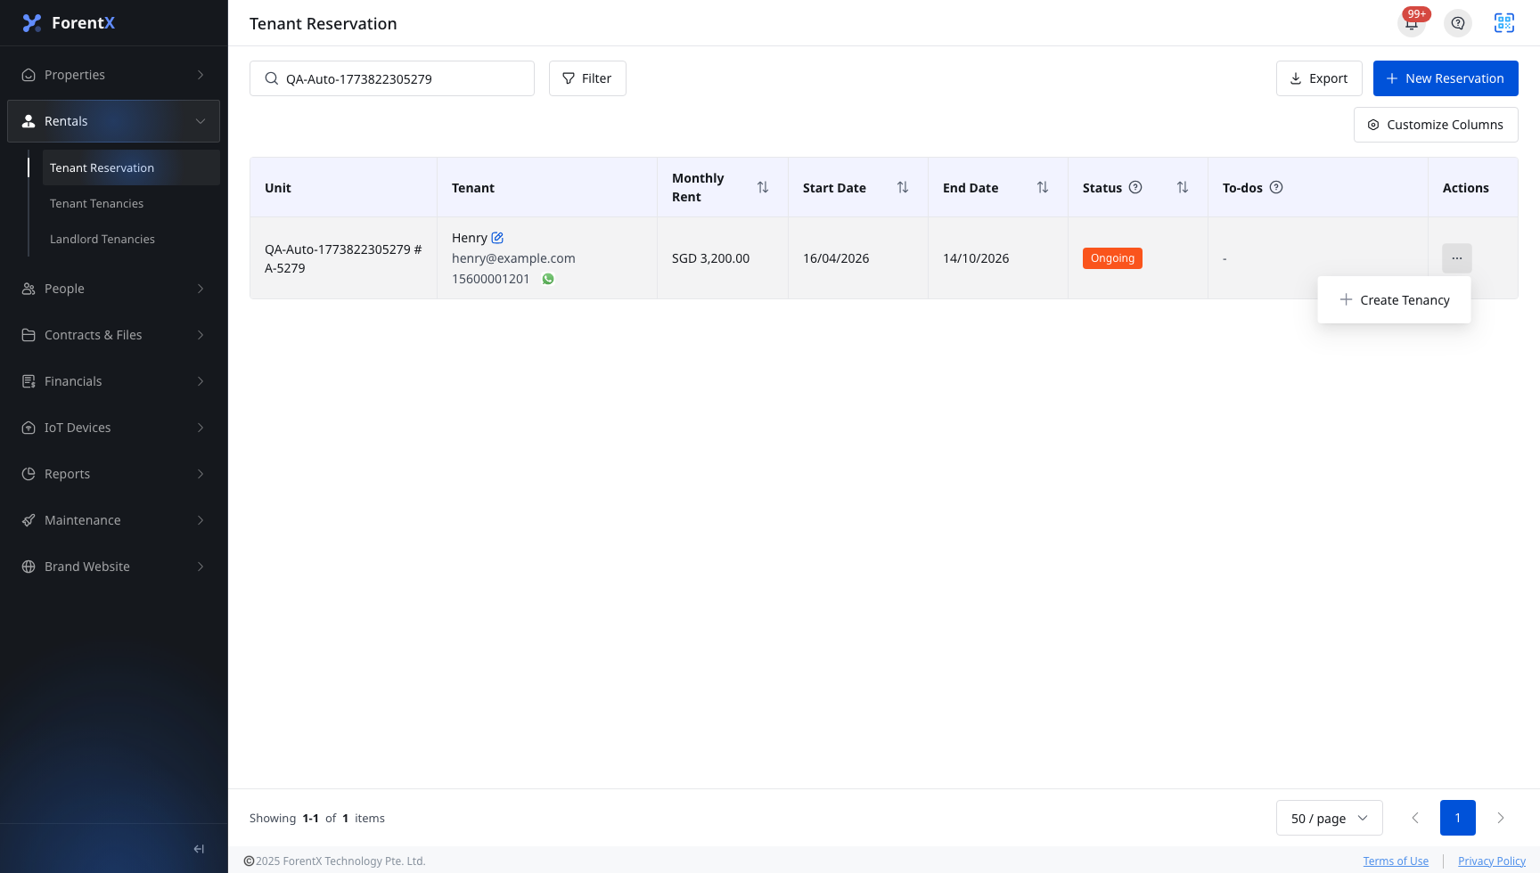
Task: Expand the People menu
Action: click(114, 289)
